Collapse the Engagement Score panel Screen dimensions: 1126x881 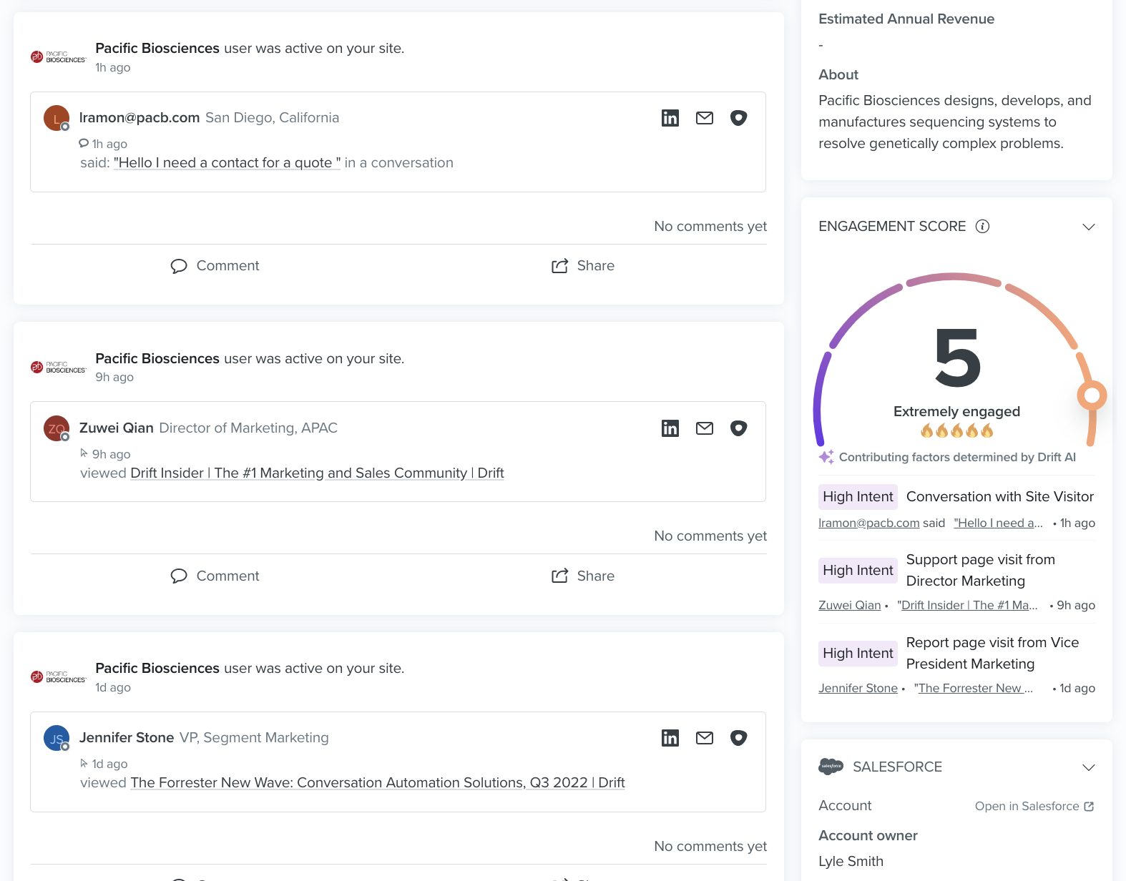pyautogui.click(x=1089, y=227)
